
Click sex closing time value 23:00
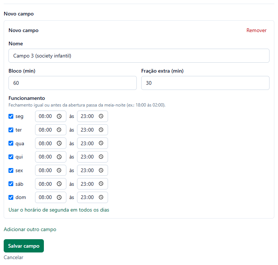[x=87, y=171]
